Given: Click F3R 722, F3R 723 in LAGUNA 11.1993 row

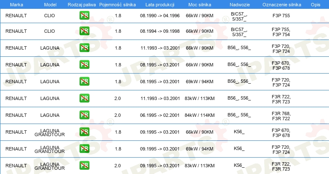Looking at the screenshot, I should (x=281, y=99).
